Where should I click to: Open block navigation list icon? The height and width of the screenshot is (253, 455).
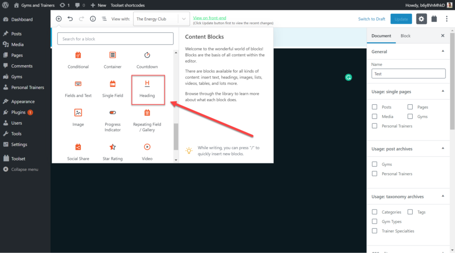104,19
